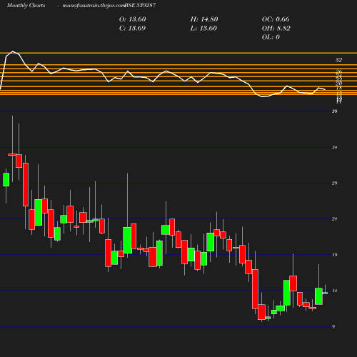
Task: Select the "BSE 539287" symbol label
Action: coord(141,5)
